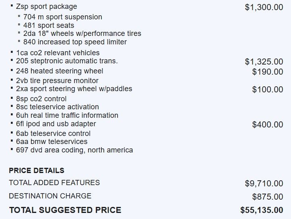
Task: Select 2xa sport steering wheel w/paddles
Action: pyautogui.click(x=74, y=89)
